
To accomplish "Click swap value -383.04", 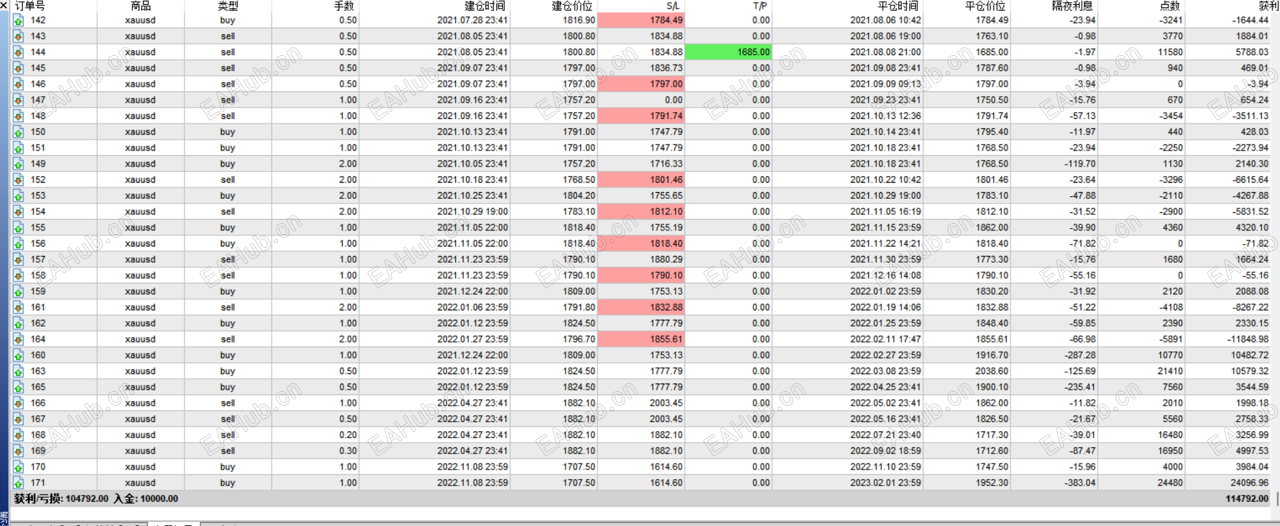I will click(x=1080, y=483).
